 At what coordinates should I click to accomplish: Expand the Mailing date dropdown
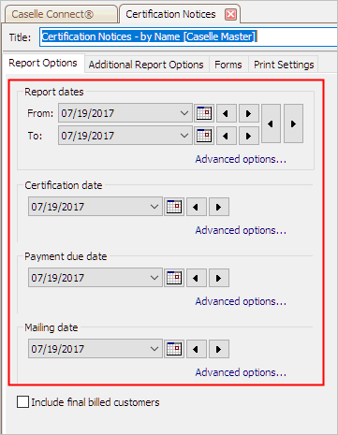(x=154, y=349)
